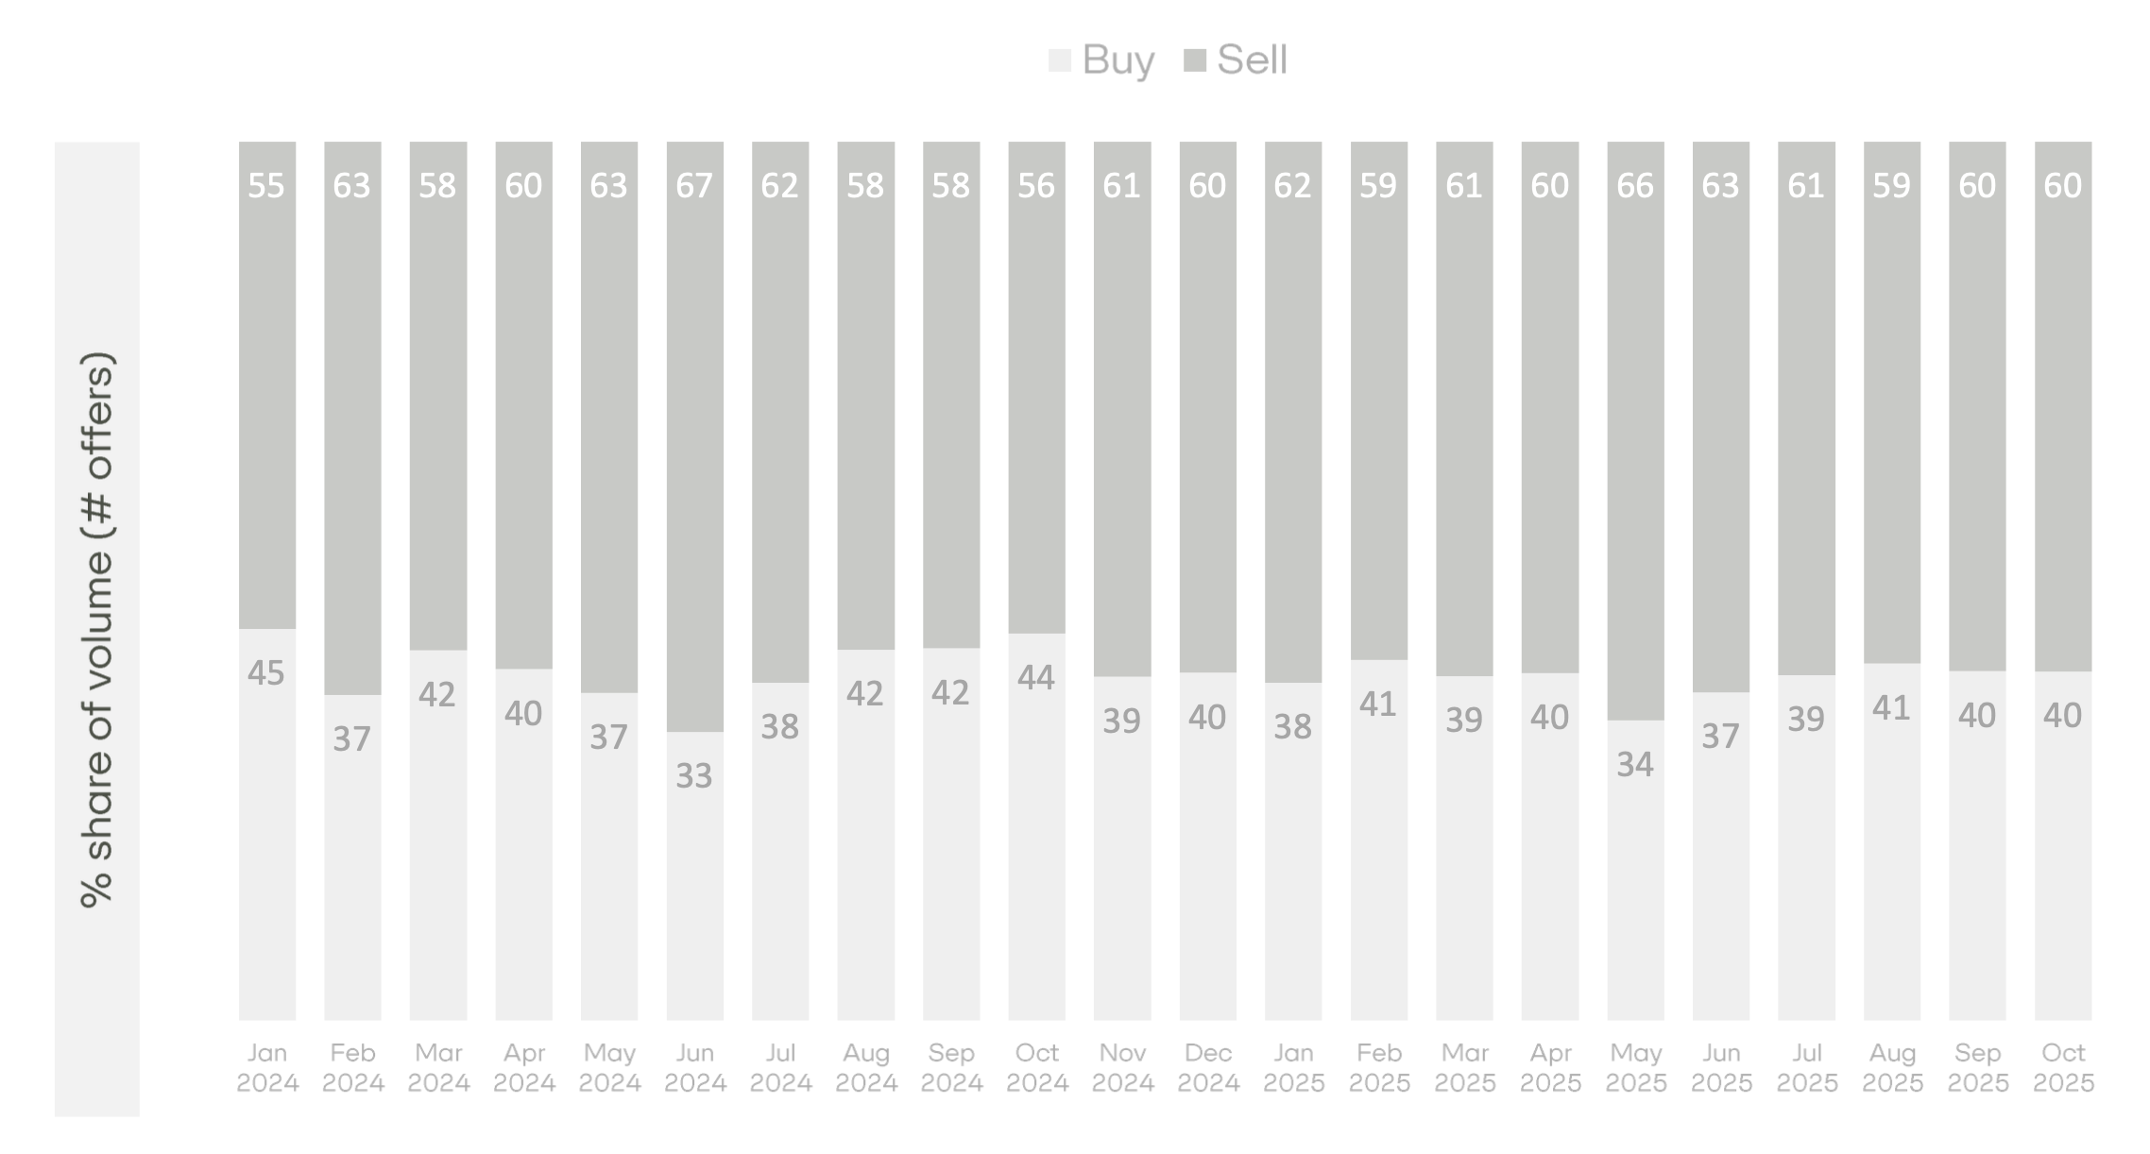Click the 33 Buy data label
This screenshot has width=2150, height=1154.
[694, 776]
